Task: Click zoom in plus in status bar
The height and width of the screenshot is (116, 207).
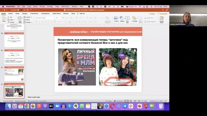Action: (x=157, y=101)
